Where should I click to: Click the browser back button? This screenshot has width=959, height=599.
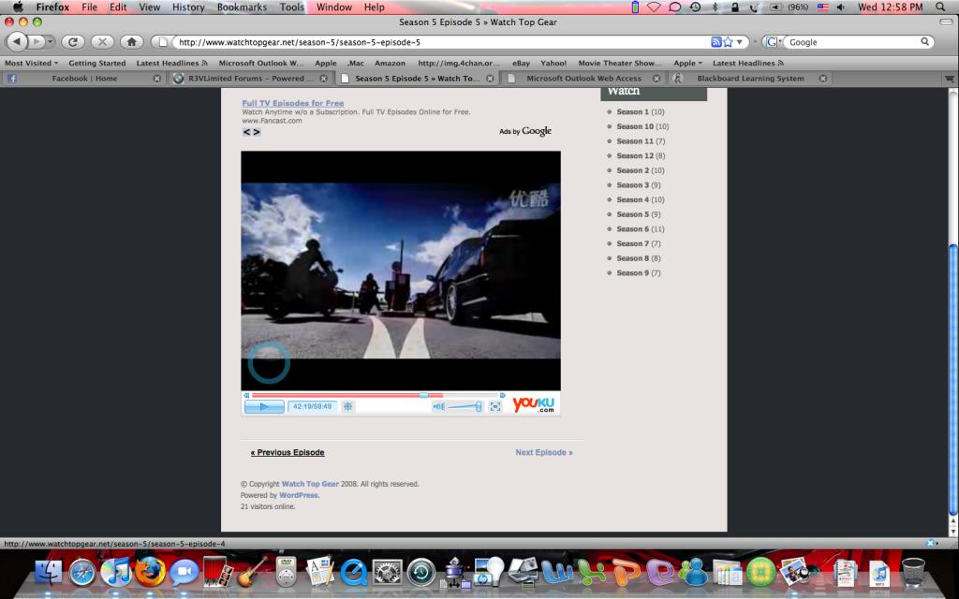pos(18,42)
